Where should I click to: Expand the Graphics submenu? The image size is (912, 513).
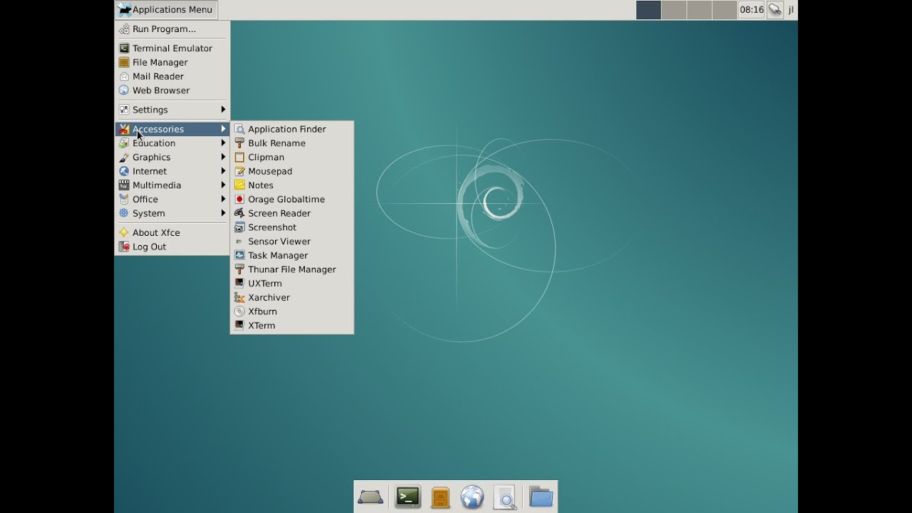click(x=172, y=157)
